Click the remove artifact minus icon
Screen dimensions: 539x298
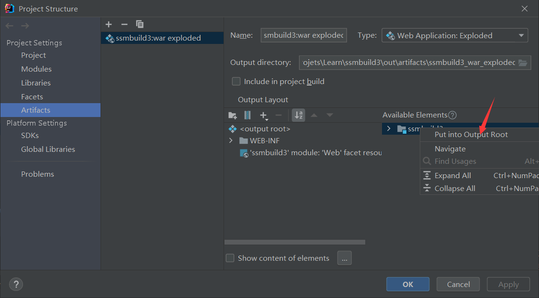pyautogui.click(x=124, y=24)
